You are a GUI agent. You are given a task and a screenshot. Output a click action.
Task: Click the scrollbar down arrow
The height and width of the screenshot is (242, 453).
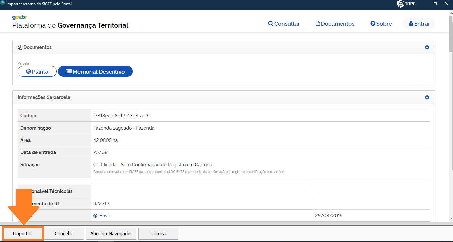coord(451,219)
